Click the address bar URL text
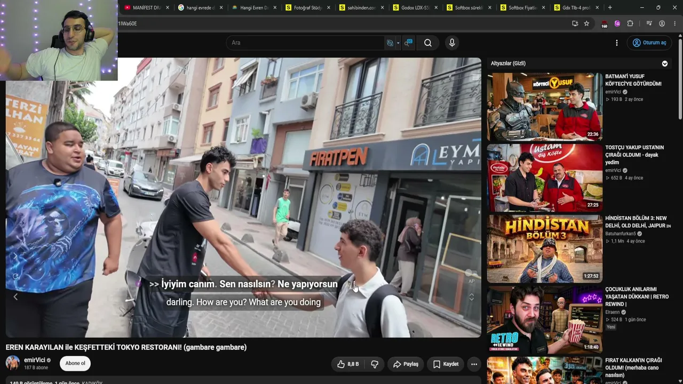 coord(128,23)
